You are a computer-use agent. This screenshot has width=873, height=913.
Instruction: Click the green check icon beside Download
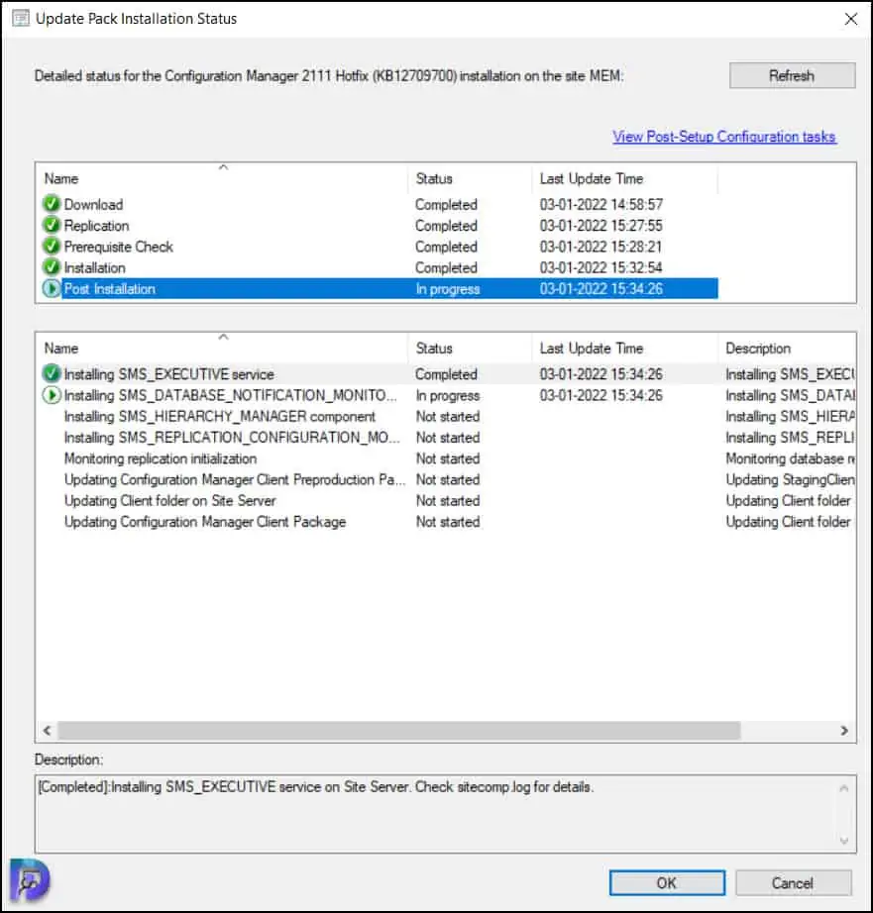click(52, 204)
